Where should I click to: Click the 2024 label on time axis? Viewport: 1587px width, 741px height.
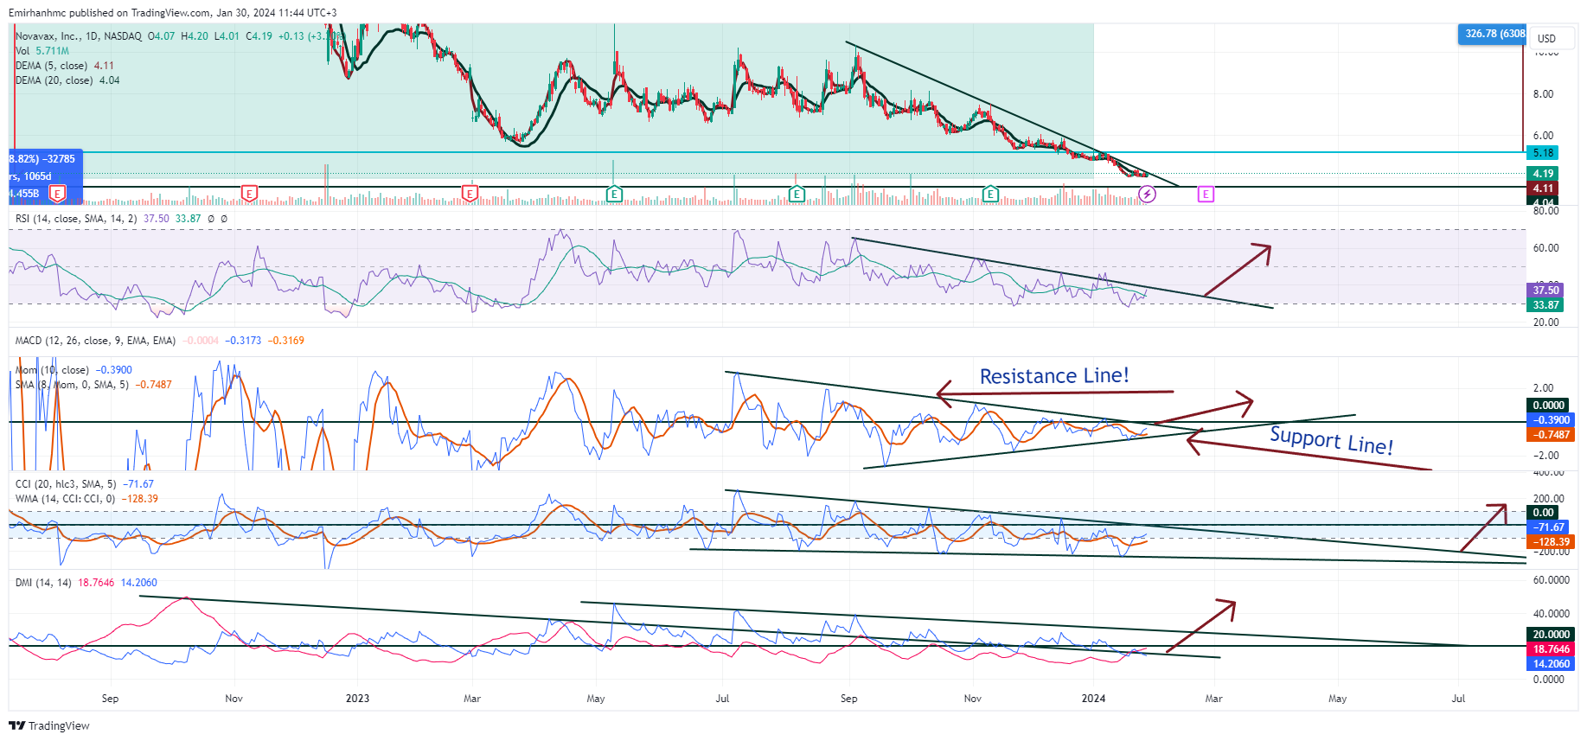coord(1093,699)
